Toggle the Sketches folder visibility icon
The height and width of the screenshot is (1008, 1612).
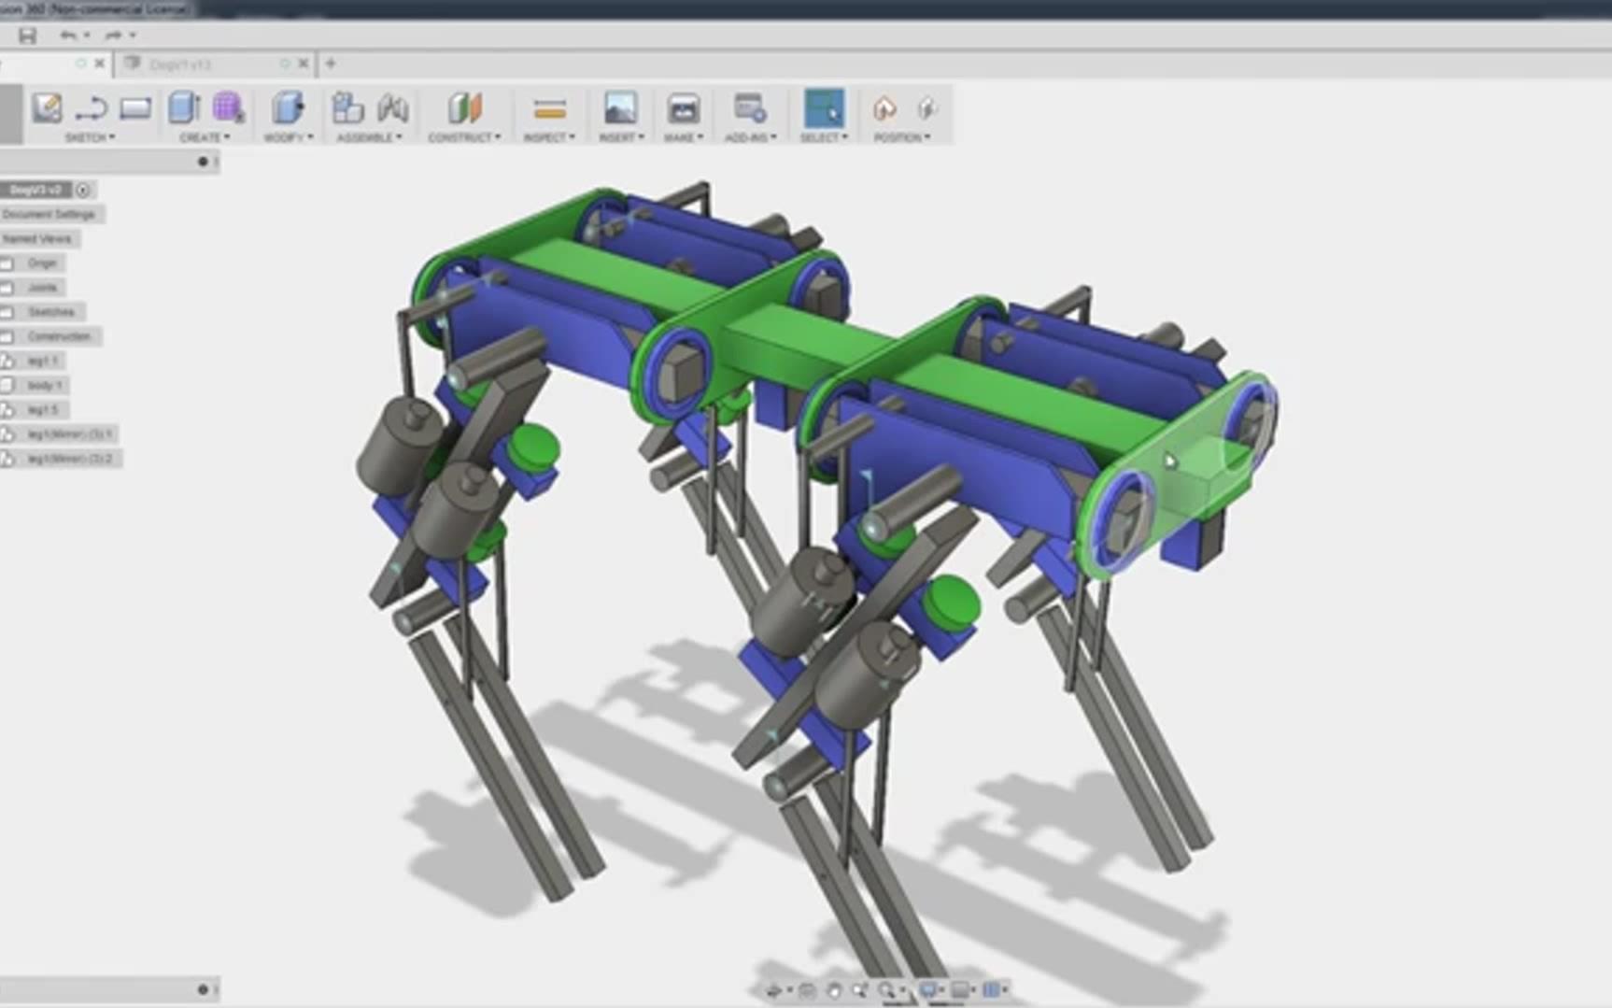point(7,312)
